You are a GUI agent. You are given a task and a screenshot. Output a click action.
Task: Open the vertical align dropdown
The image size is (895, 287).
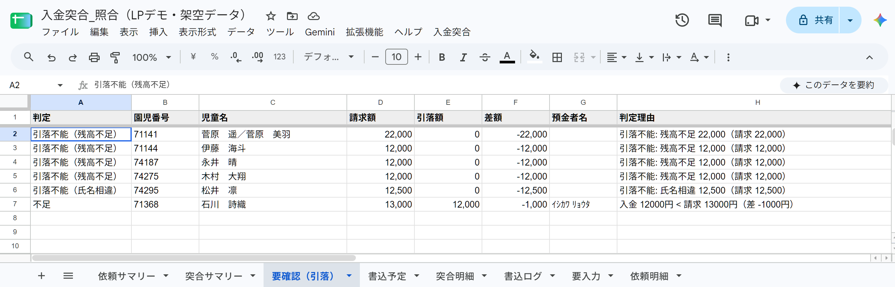pyautogui.click(x=644, y=57)
